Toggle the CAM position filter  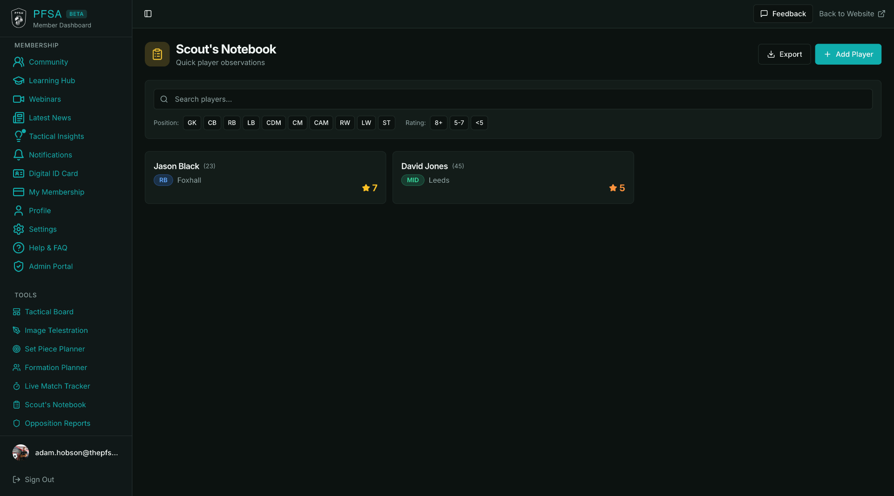click(x=321, y=123)
